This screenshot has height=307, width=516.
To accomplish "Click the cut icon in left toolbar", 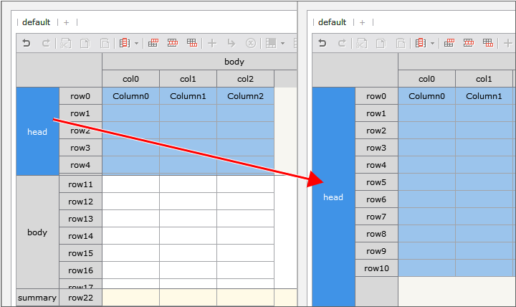I will 66,43.
